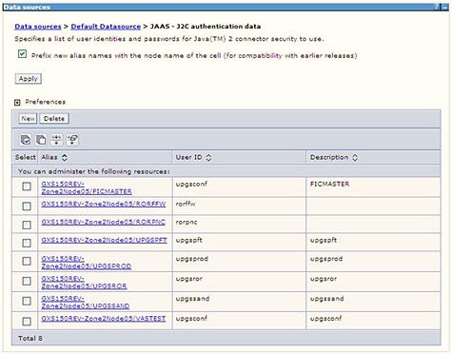Check the UPGSROR alias row checkbox

(x=27, y=281)
